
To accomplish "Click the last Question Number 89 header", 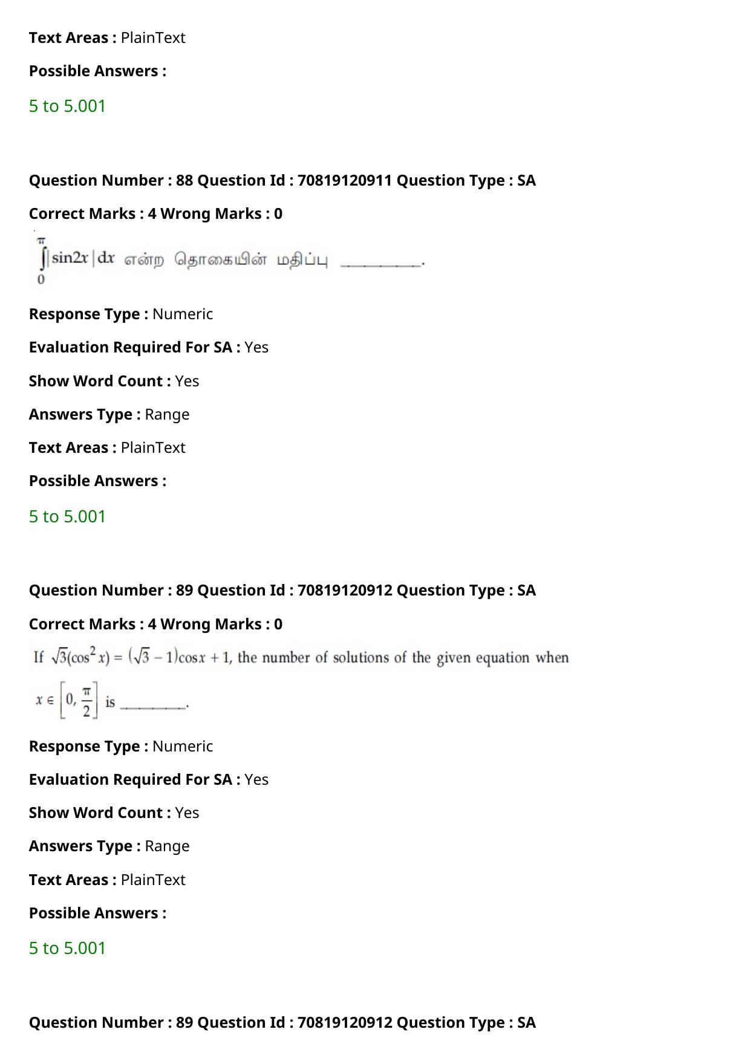I will tap(282, 1022).
